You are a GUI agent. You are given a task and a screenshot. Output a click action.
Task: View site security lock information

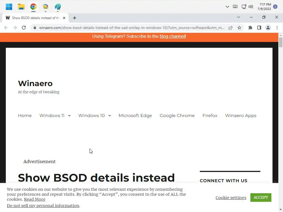(35, 28)
